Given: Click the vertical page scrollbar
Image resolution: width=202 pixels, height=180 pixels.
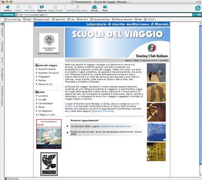Looking at the screenshot, I should tap(201, 99).
